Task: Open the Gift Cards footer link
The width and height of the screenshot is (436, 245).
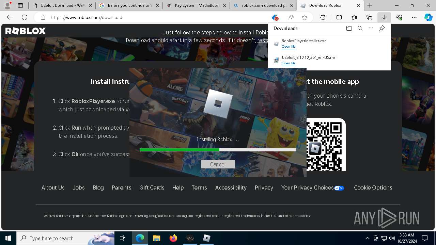Action: click(152, 187)
